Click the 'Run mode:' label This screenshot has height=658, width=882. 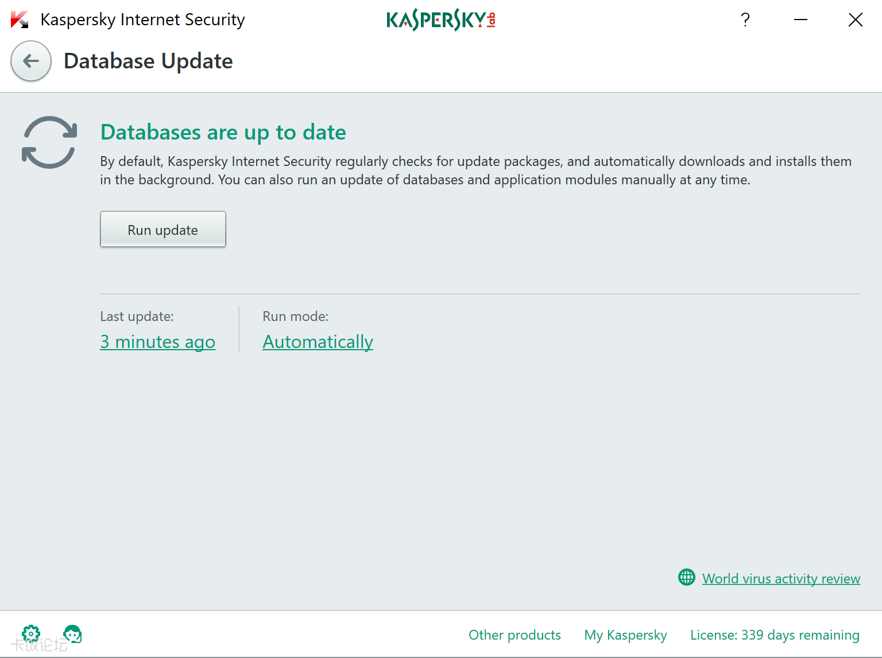(x=296, y=316)
